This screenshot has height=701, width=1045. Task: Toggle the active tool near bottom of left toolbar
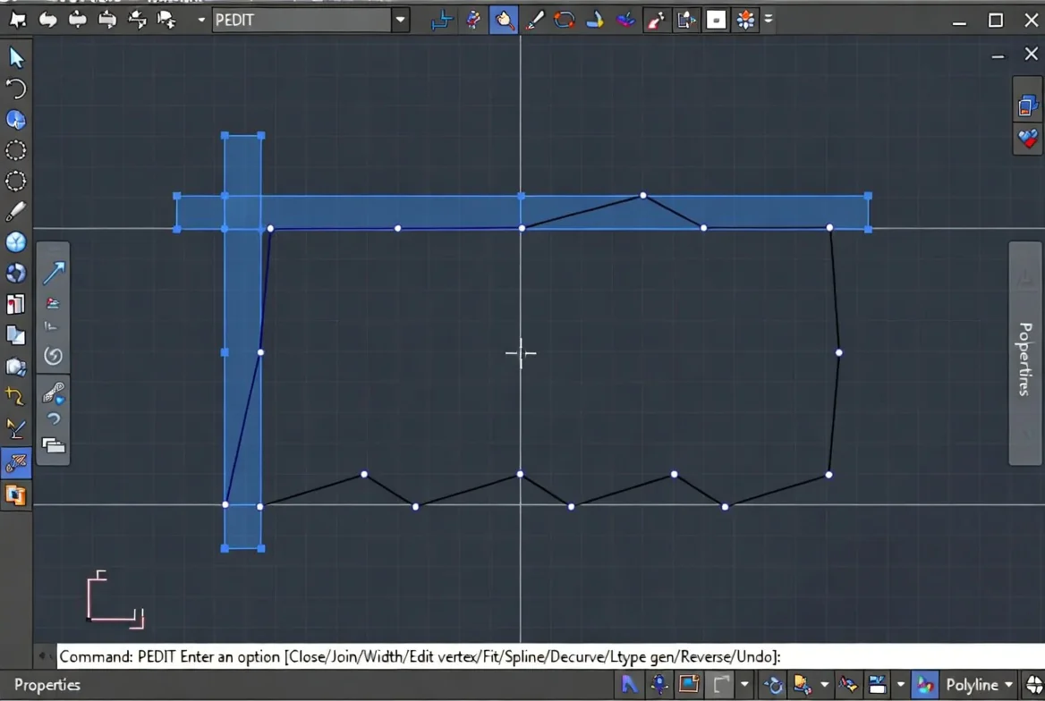(x=16, y=462)
